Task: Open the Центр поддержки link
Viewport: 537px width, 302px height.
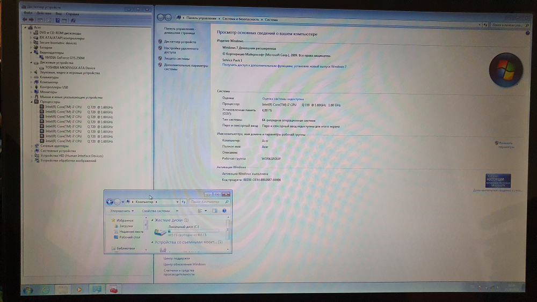Action: click(x=176, y=258)
